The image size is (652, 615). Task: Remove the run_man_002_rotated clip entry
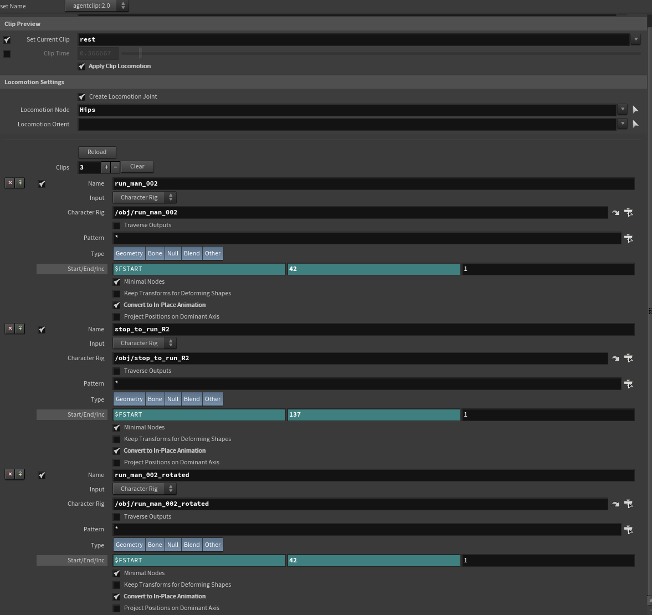click(x=10, y=474)
